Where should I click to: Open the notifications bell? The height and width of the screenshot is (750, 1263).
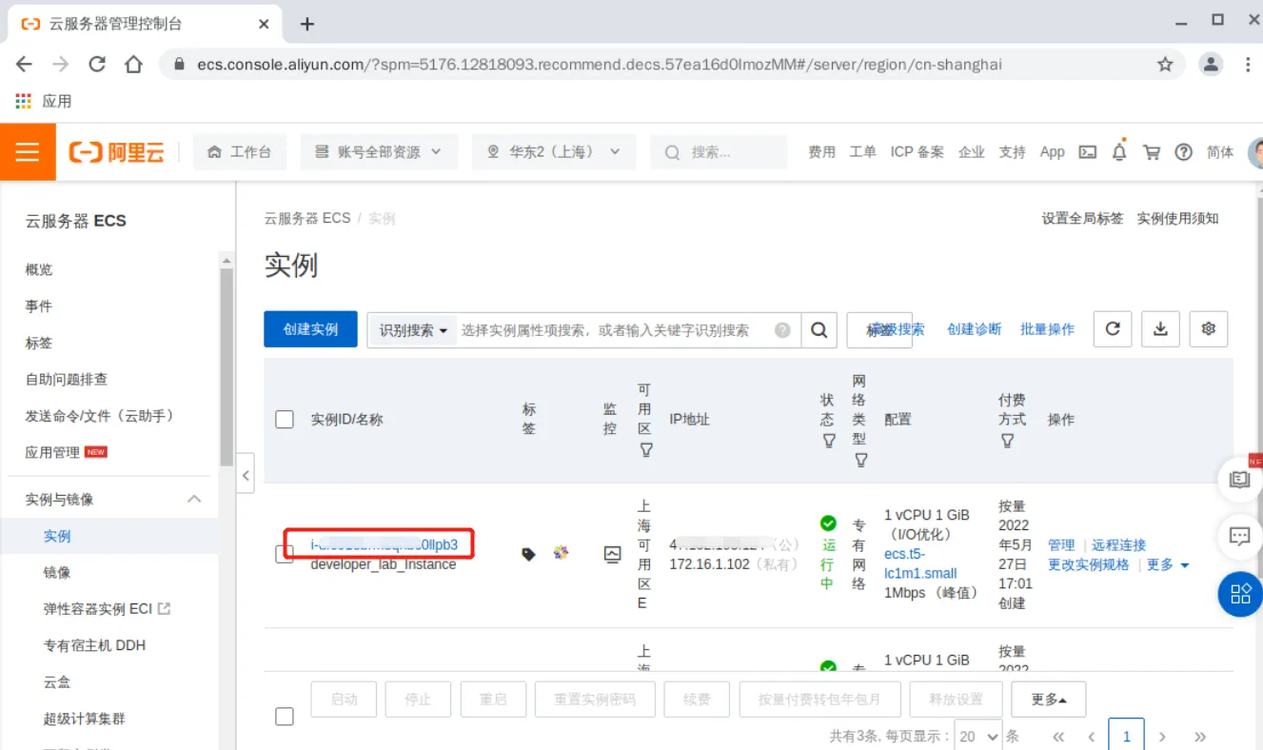[x=1119, y=152]
